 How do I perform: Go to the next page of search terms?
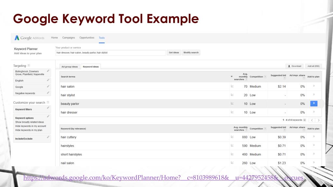tap(318, 120)
